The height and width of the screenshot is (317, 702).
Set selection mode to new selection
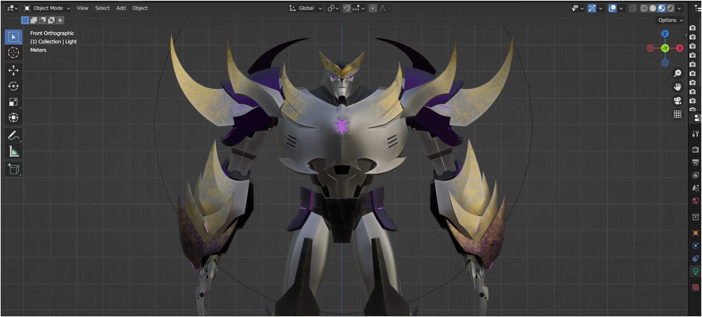[x=25, y=20]
